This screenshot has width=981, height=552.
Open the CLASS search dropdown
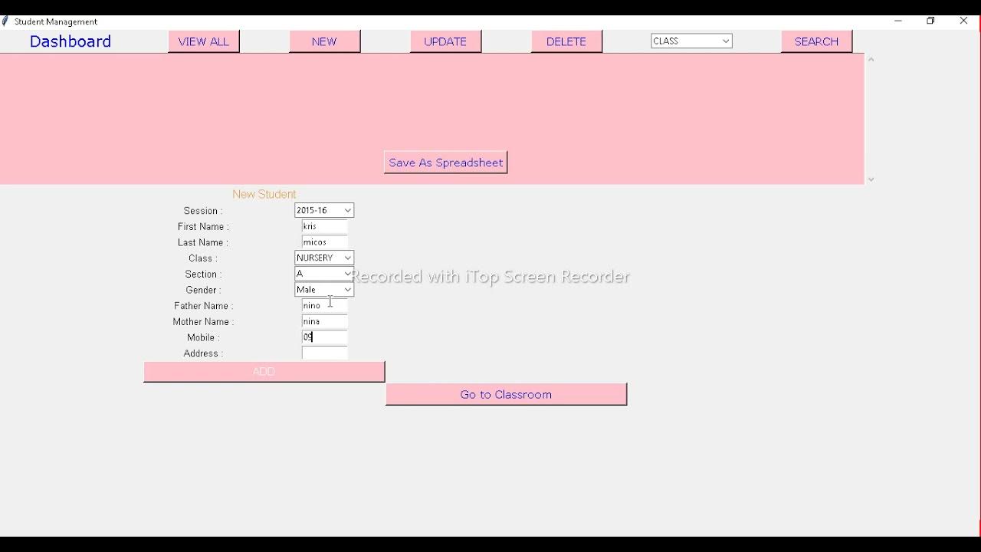tap(691, 41)
